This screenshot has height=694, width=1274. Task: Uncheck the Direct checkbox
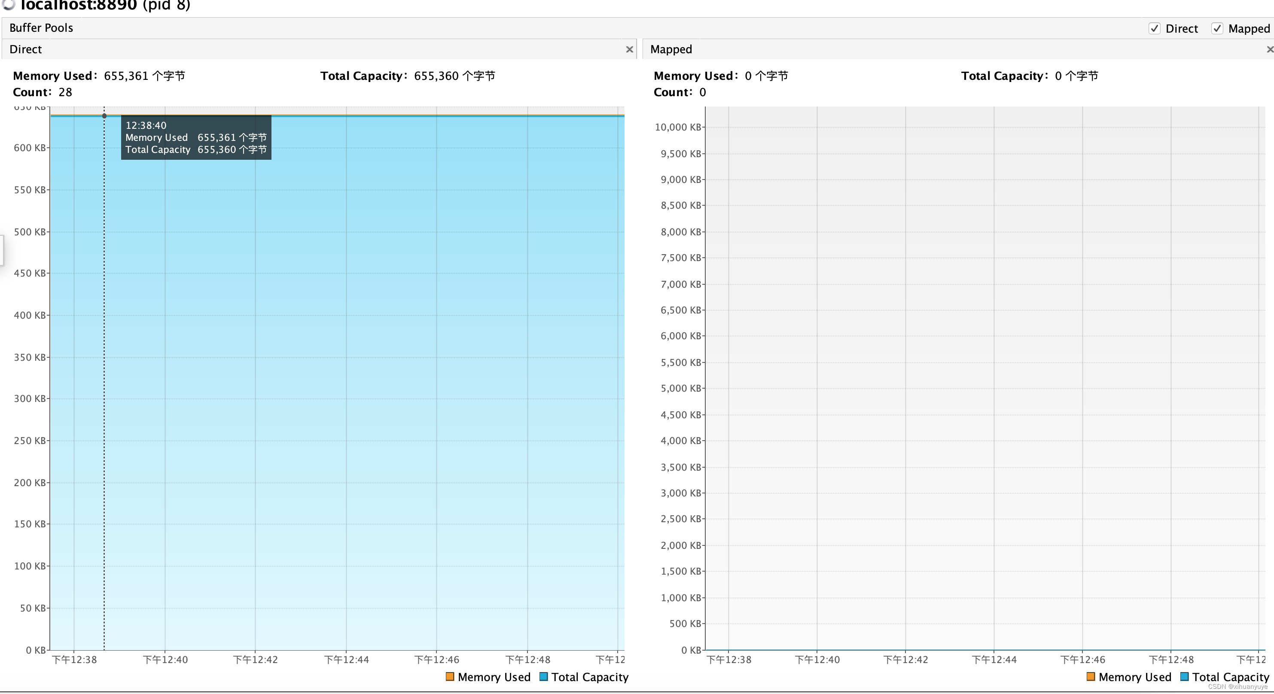tap(1154, 29)
